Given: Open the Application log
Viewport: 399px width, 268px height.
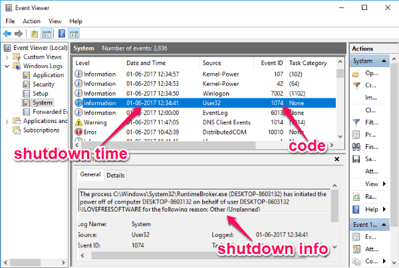Looking at the screenshot, I should pos(49,75).
